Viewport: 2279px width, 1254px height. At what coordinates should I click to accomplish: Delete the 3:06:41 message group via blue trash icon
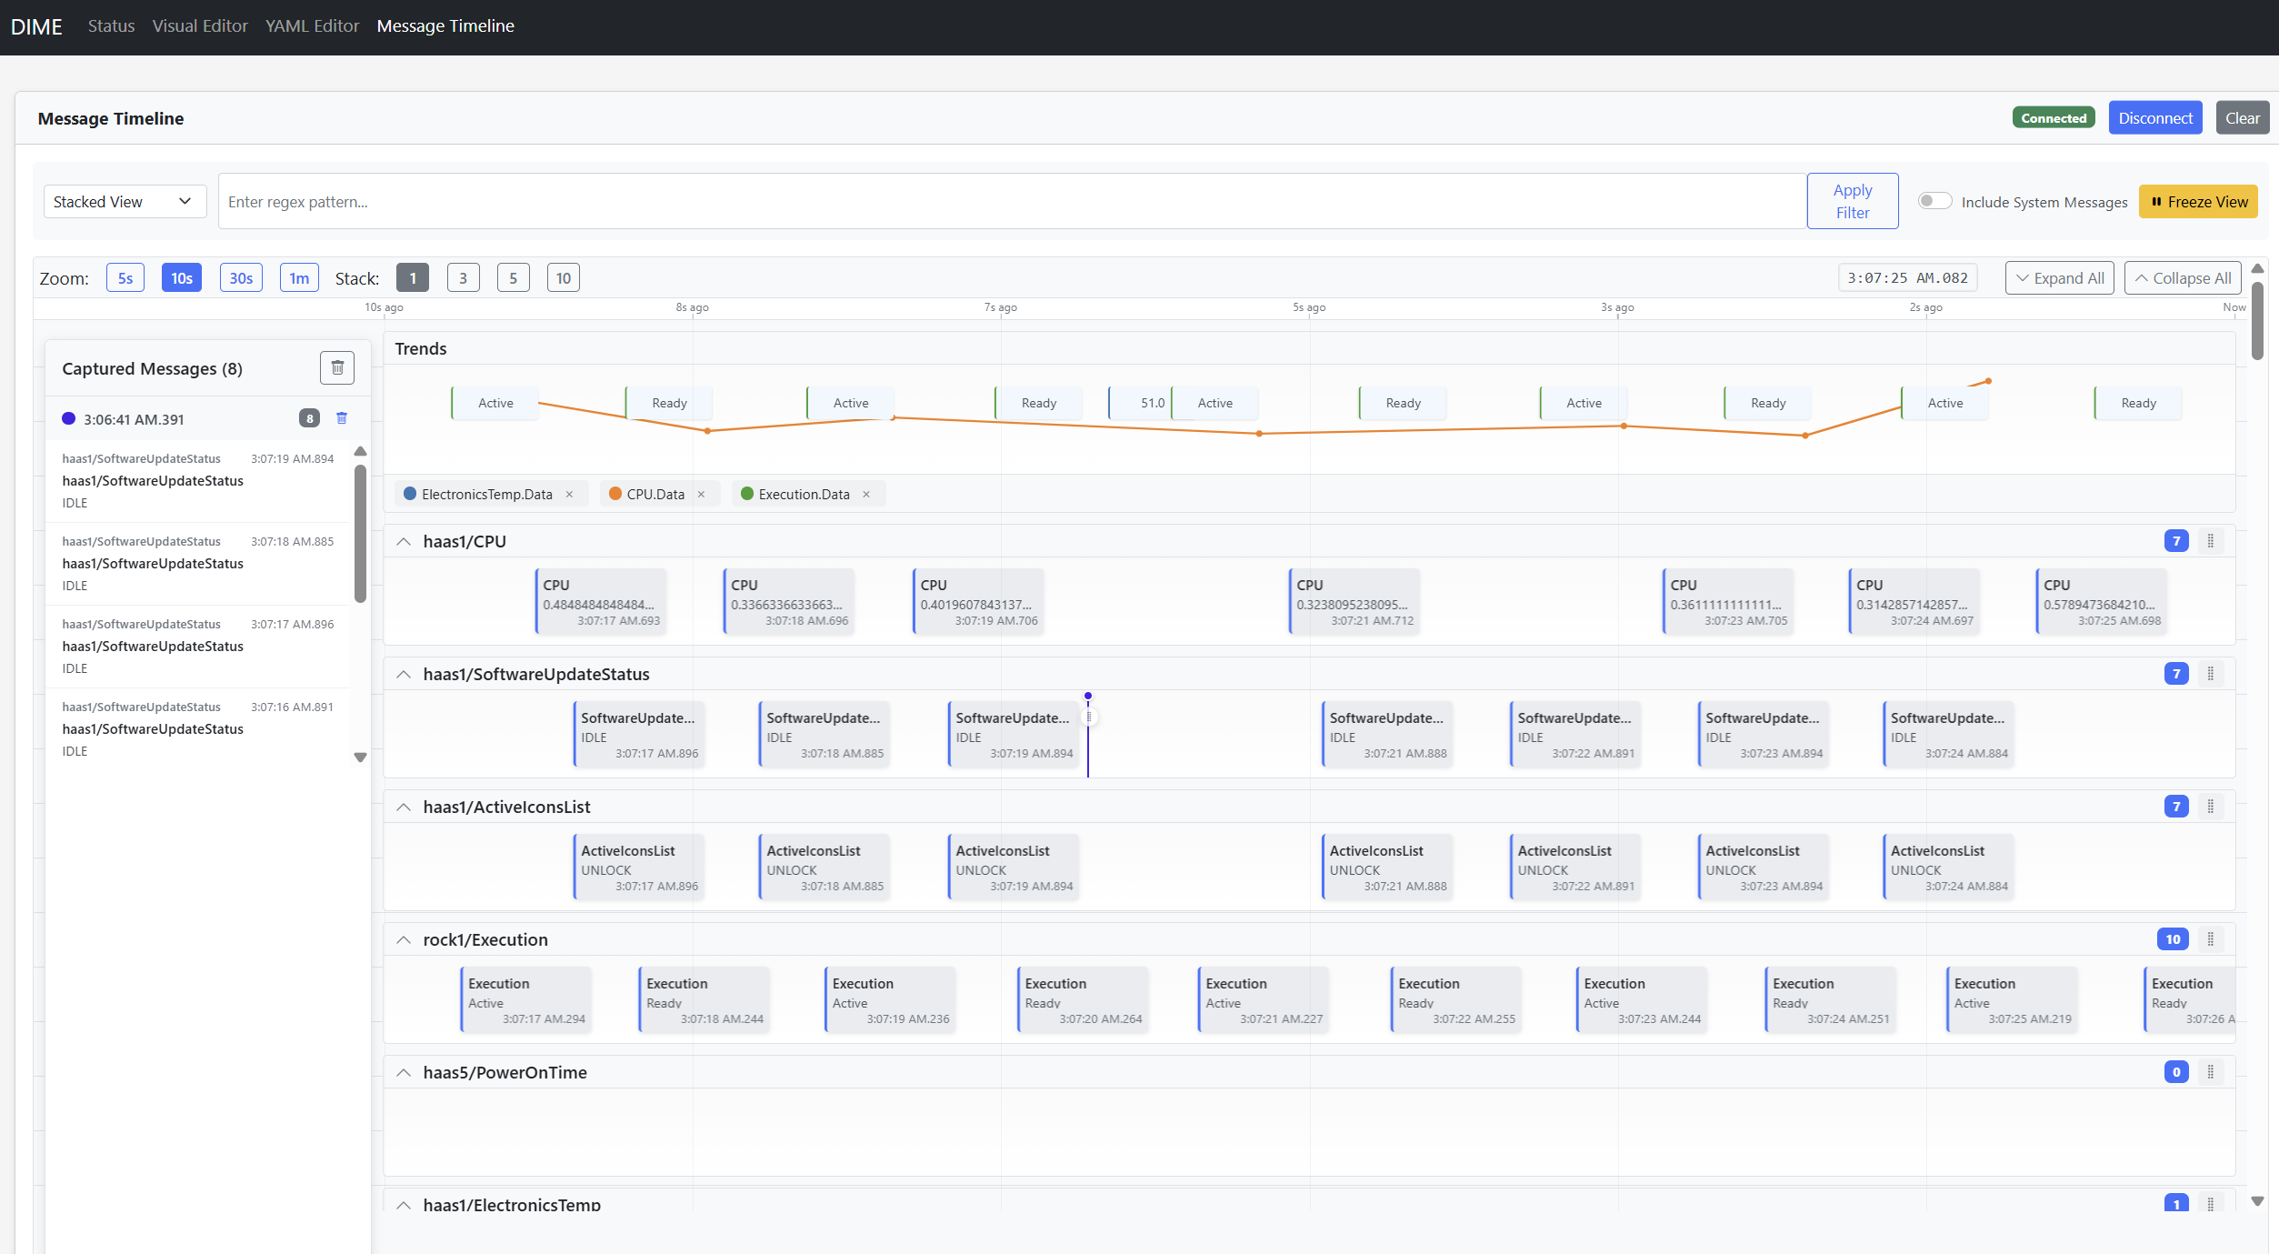(342, 418)
